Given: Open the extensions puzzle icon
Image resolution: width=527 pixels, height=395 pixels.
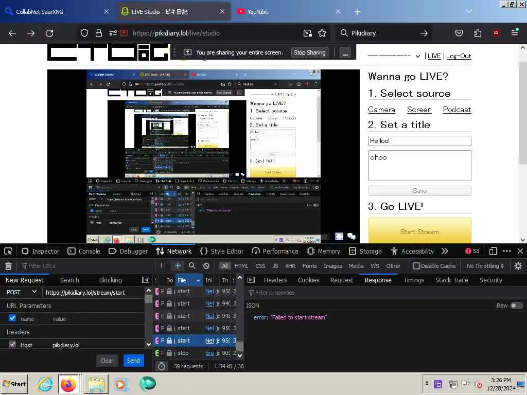Looking at the screenshot, I should point(478,33).
